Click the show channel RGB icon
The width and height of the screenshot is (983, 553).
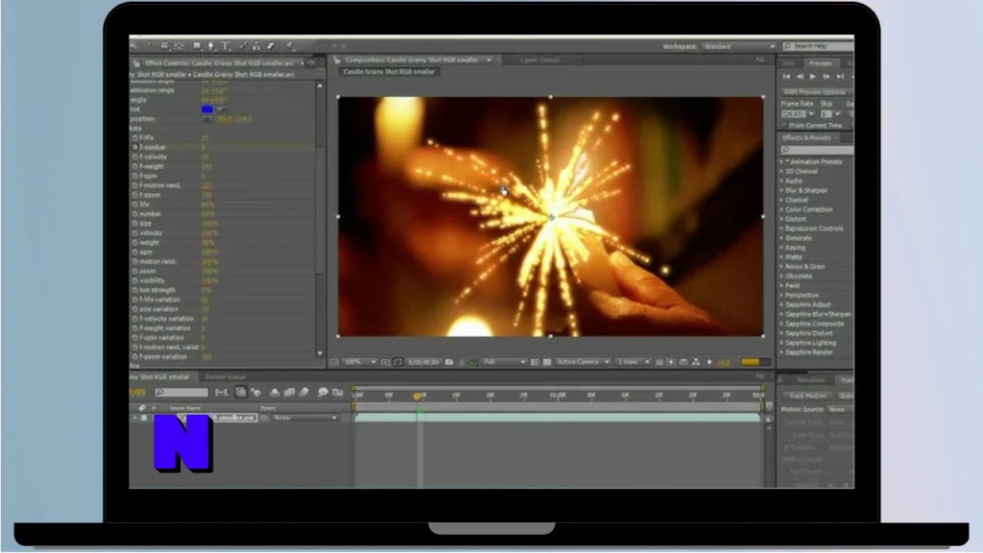pyautogui.click(x=474, y=362)
